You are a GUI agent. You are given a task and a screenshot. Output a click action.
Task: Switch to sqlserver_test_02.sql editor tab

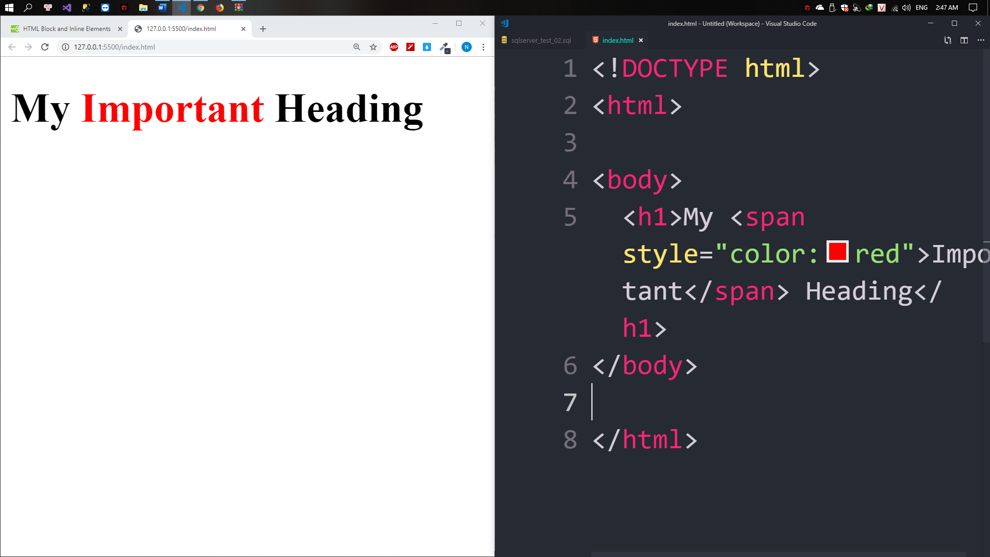click(540, 40)
